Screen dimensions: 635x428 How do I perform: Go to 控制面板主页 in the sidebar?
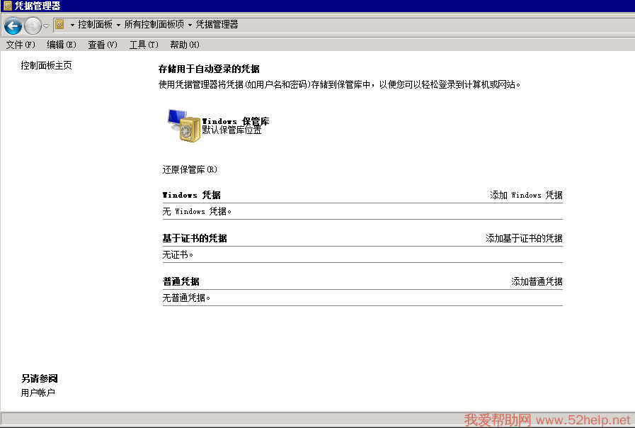point(46,66)
